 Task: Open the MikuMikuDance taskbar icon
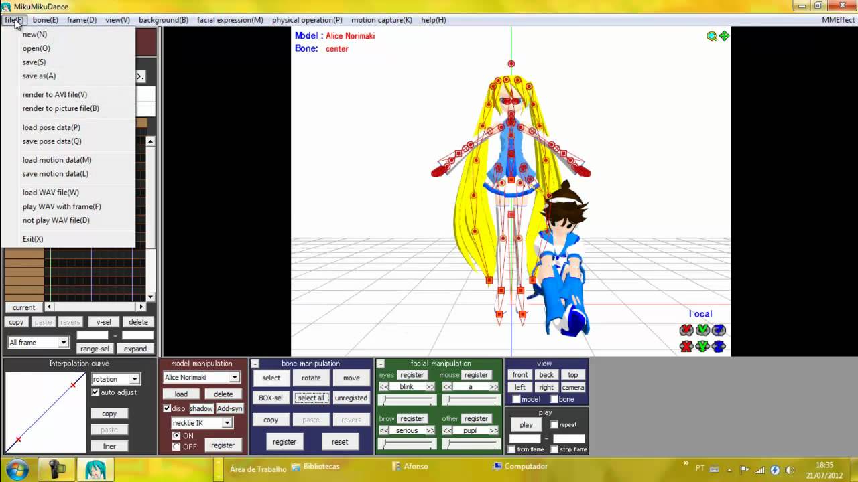[95, 469]
